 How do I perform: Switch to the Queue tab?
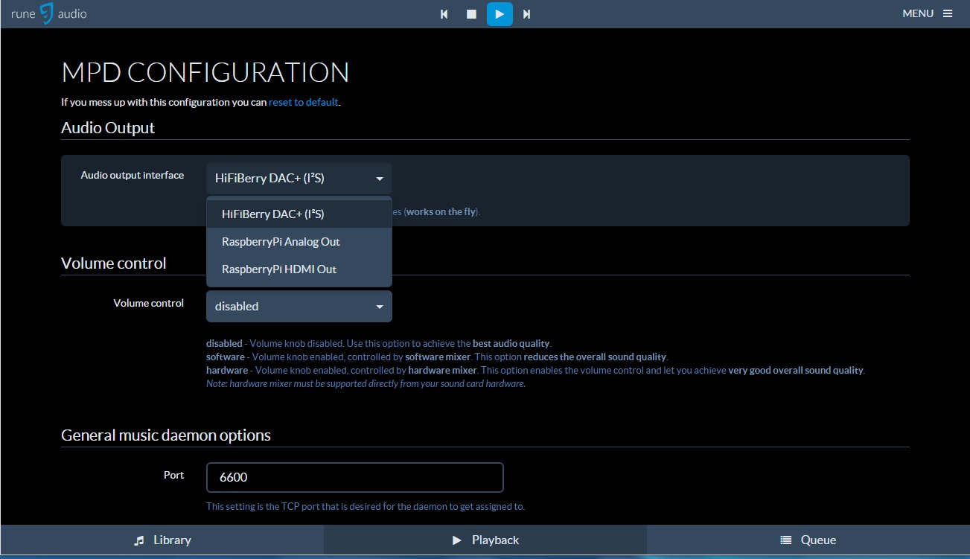coord(808,540)
